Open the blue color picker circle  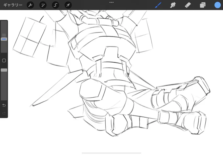[217, 5]
